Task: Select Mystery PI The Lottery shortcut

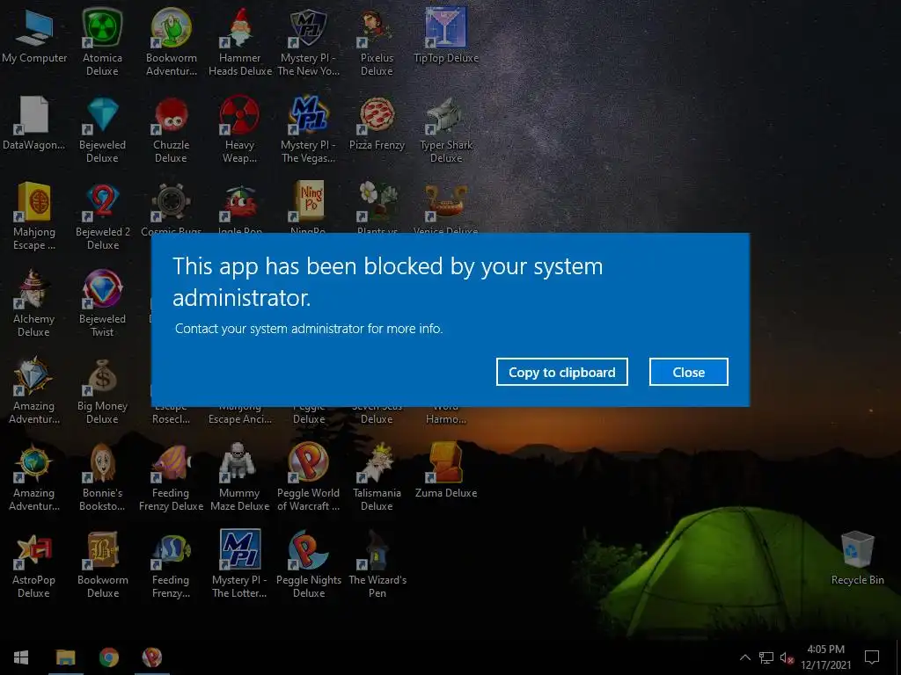Action: [x=240, y=564]
